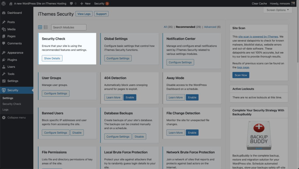This screenshot has width=299, height=169.
Task: Click the Security notification count badge
Action: coord(107,3)
